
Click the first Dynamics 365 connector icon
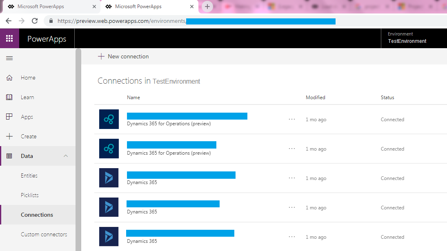[x=109, y=178]
